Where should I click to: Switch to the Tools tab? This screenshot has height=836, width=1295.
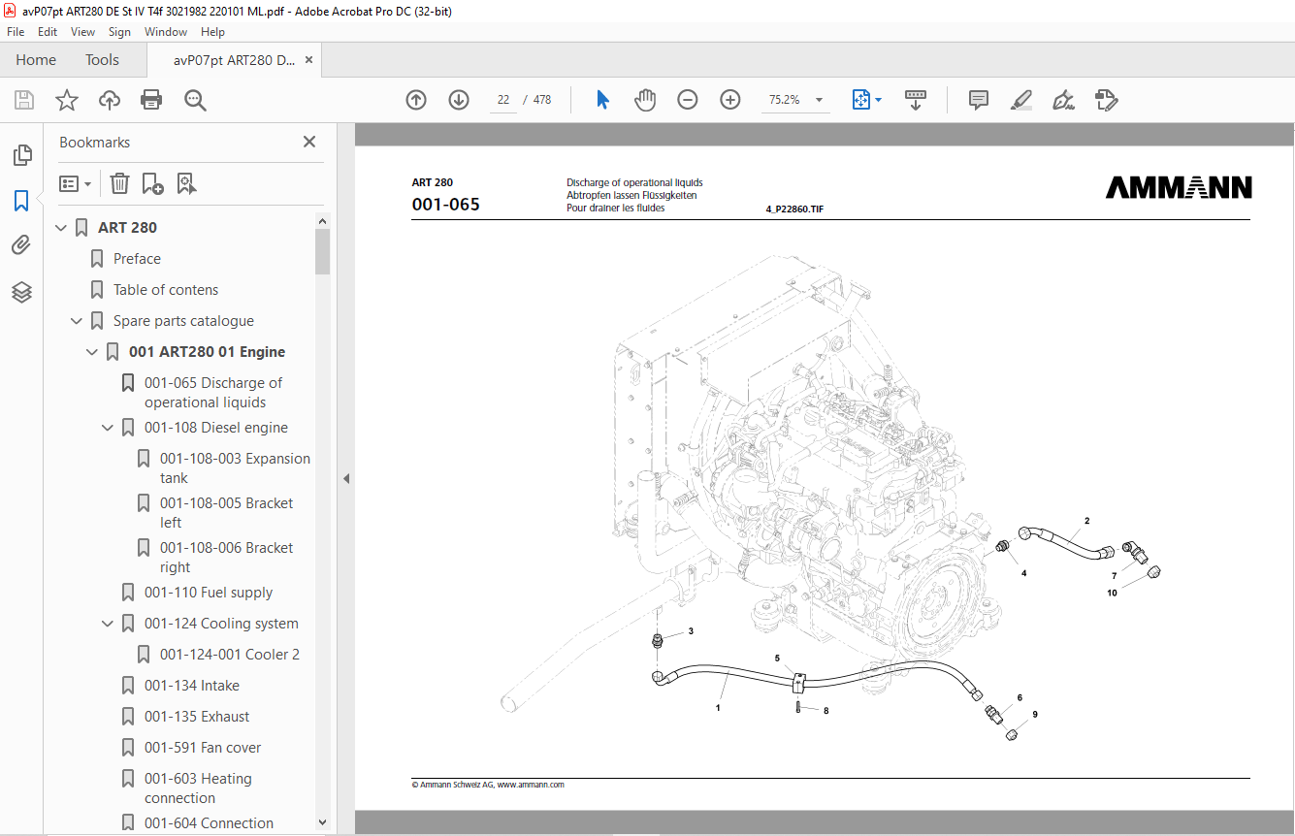coord(102,60)
